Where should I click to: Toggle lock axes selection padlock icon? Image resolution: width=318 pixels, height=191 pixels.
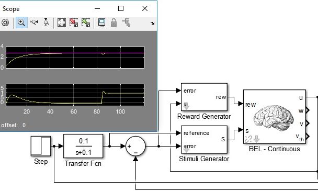point(114,23)
